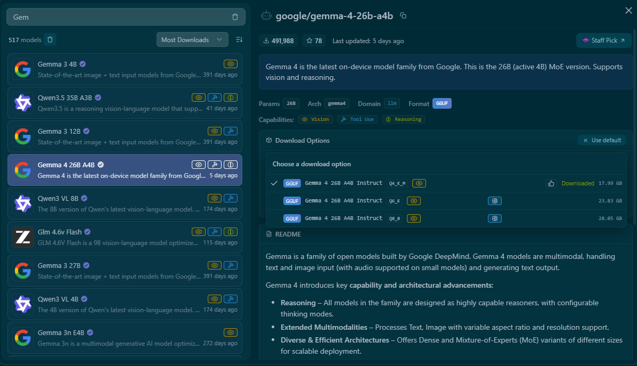This screenshot has width=637, height=366.
Task: Click the green Downloaded status text
Action: [578, 183]
